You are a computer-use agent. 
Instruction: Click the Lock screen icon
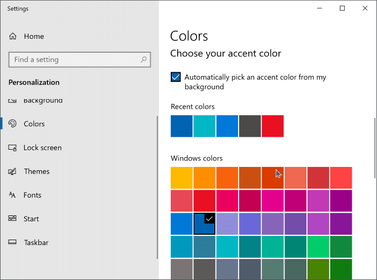[12, 148]
